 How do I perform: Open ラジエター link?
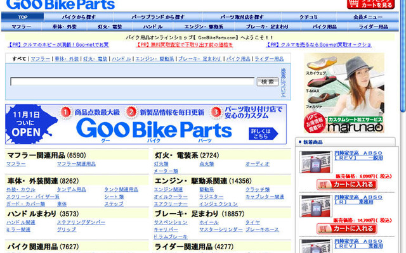[x=211, y=197]
